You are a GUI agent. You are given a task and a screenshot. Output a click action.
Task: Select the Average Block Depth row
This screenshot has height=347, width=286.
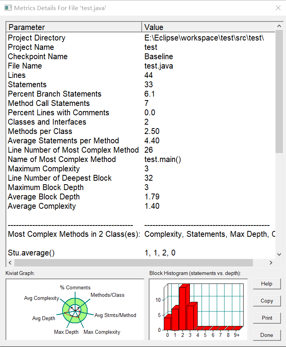(x=141, y=197)
